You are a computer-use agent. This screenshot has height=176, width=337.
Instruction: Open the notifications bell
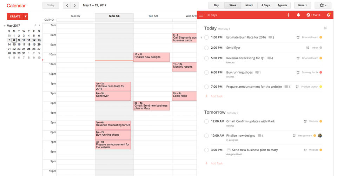[298, 15]
